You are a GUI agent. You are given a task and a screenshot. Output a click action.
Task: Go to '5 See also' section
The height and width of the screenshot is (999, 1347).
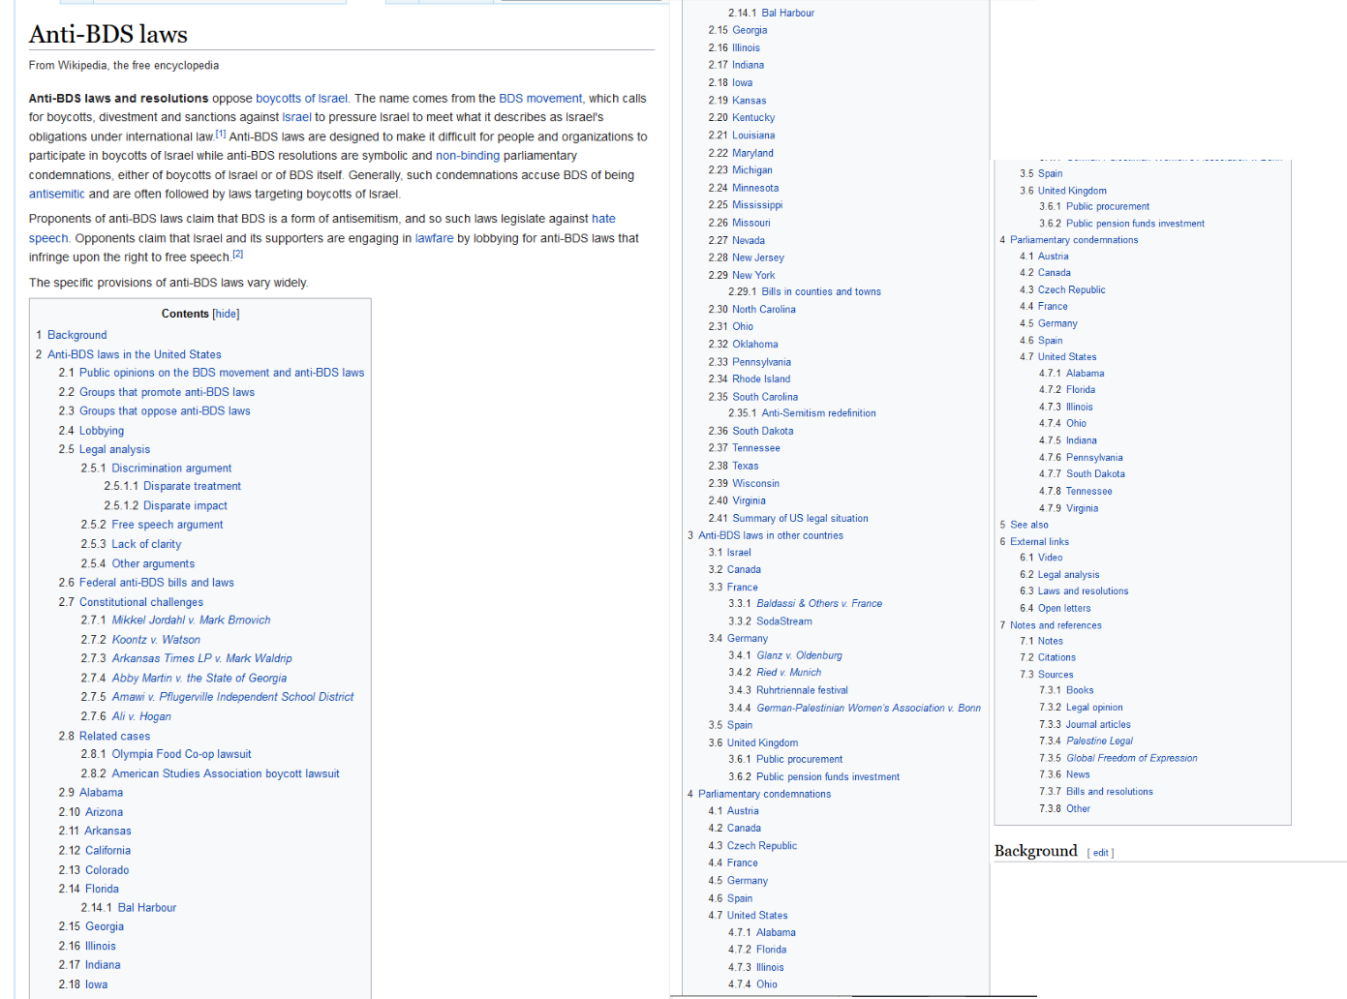[x=1024, y=525]
